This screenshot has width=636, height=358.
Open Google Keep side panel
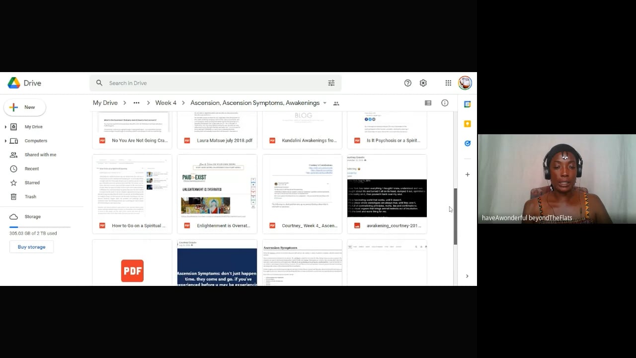467,124
